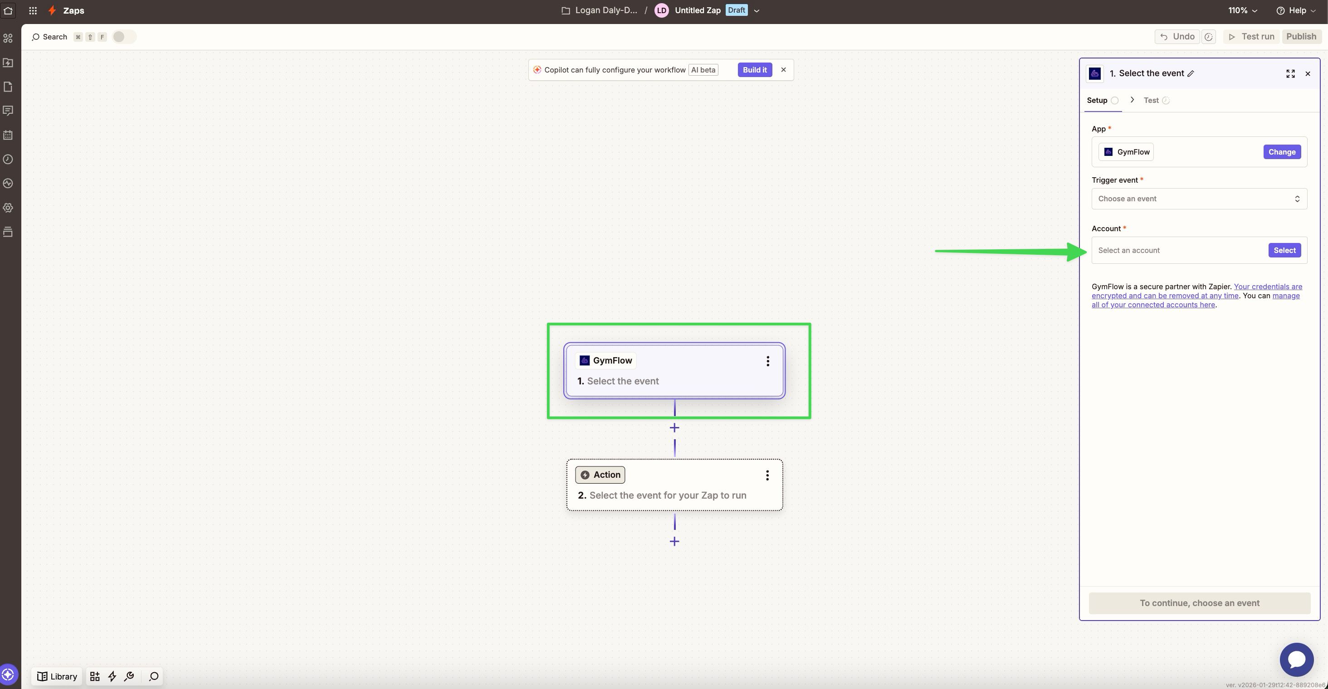
Task: Click the Select an account field
Action: pos(1199,251)
